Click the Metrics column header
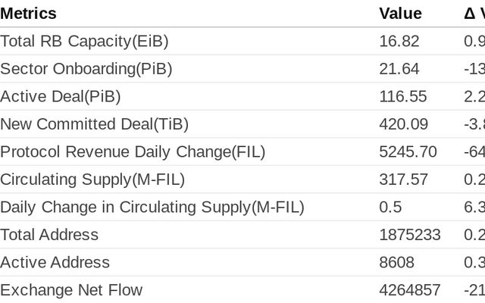The image size is (485, 303). coord(28,14)
